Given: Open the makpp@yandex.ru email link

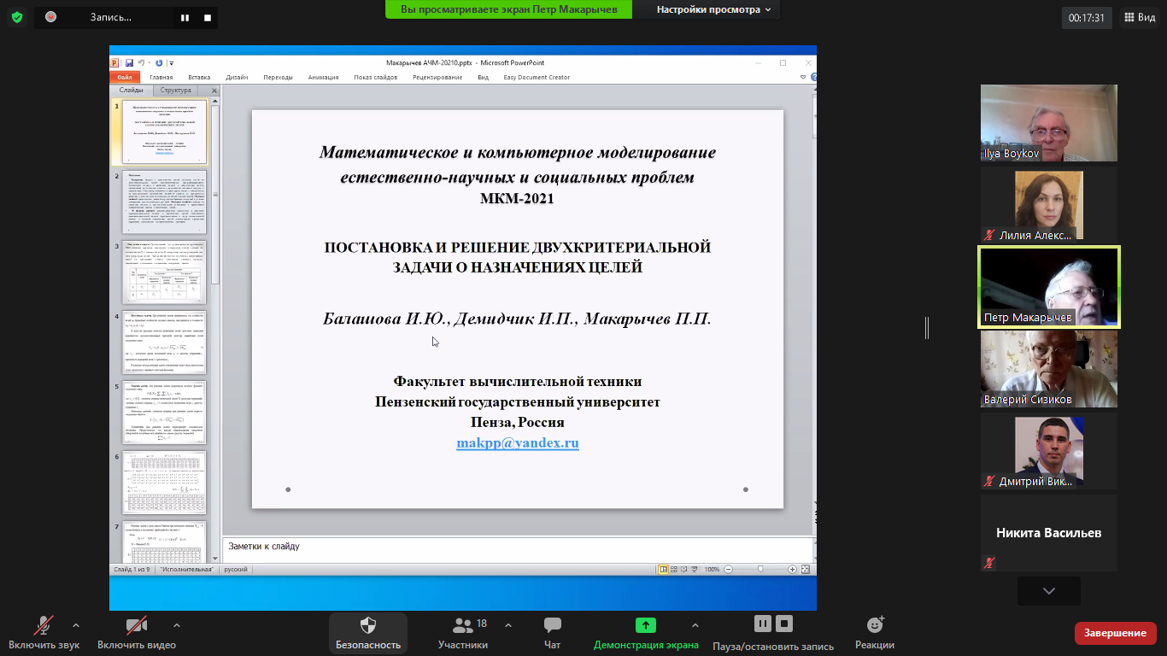Looking at the screenshot, I should tap(517, 443).
